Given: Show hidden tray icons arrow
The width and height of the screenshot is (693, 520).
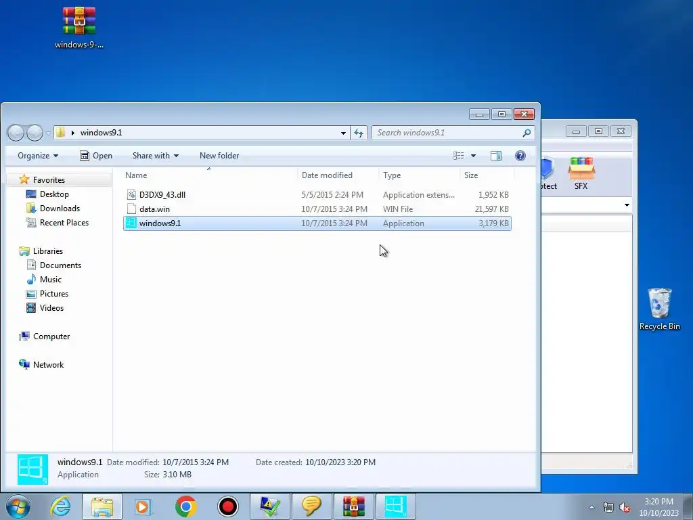Looking at the screenshot, I should click(x=591, y=507).
